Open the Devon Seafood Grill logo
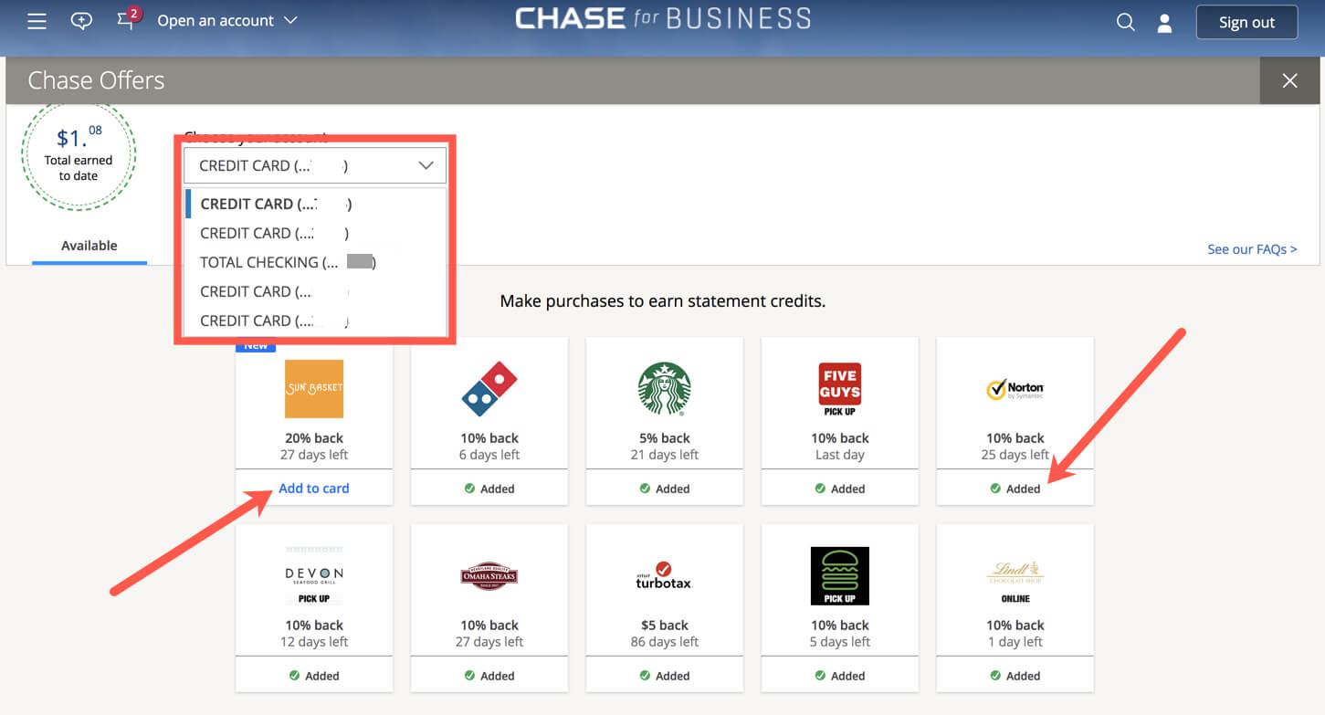The width and height of the screenshot is (1325, 715). [314, 576]
